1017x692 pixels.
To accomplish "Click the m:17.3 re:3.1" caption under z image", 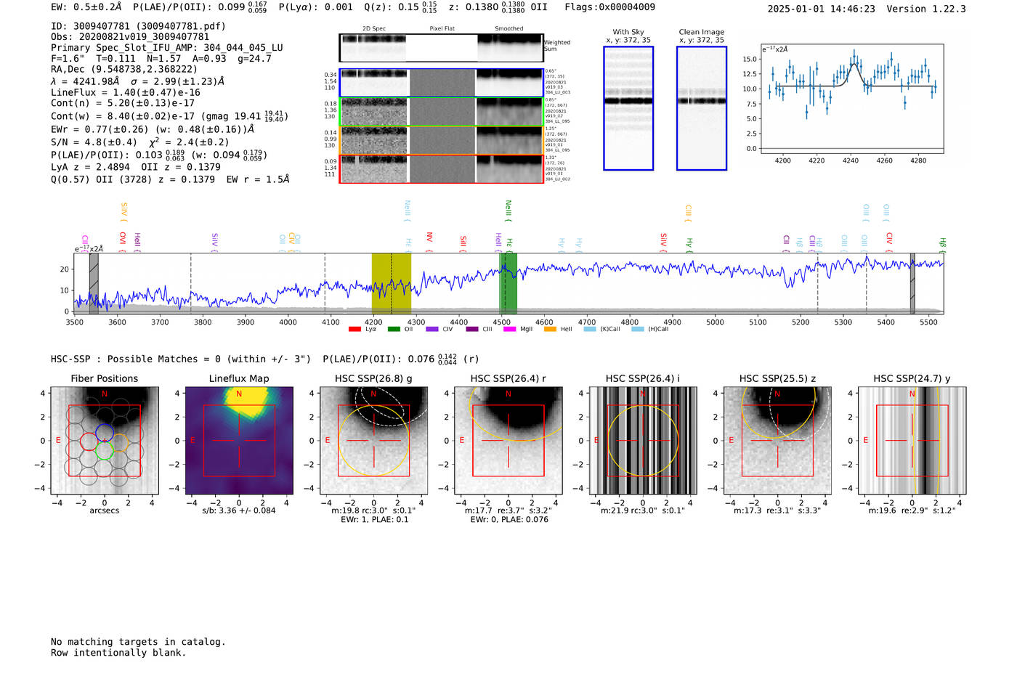I will [x=777, y=510].
